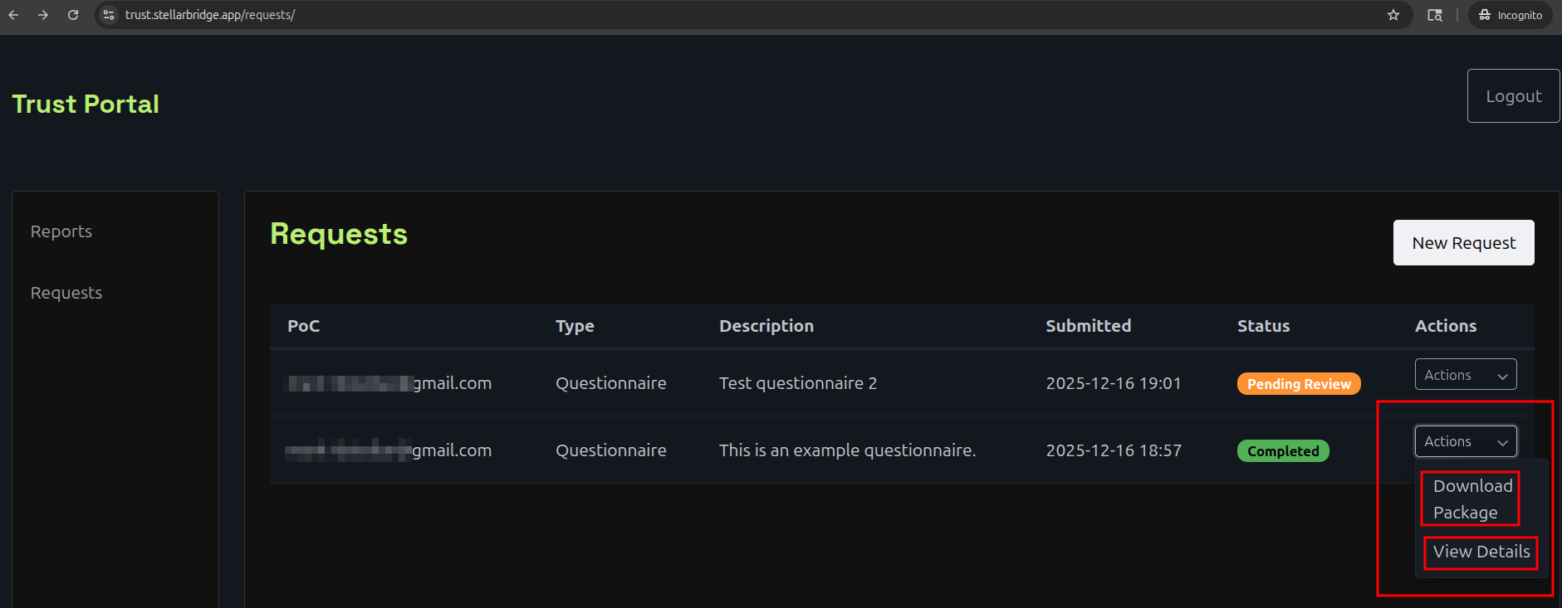Click the Status column header
1562x608 pixels.
point(1263,326)
